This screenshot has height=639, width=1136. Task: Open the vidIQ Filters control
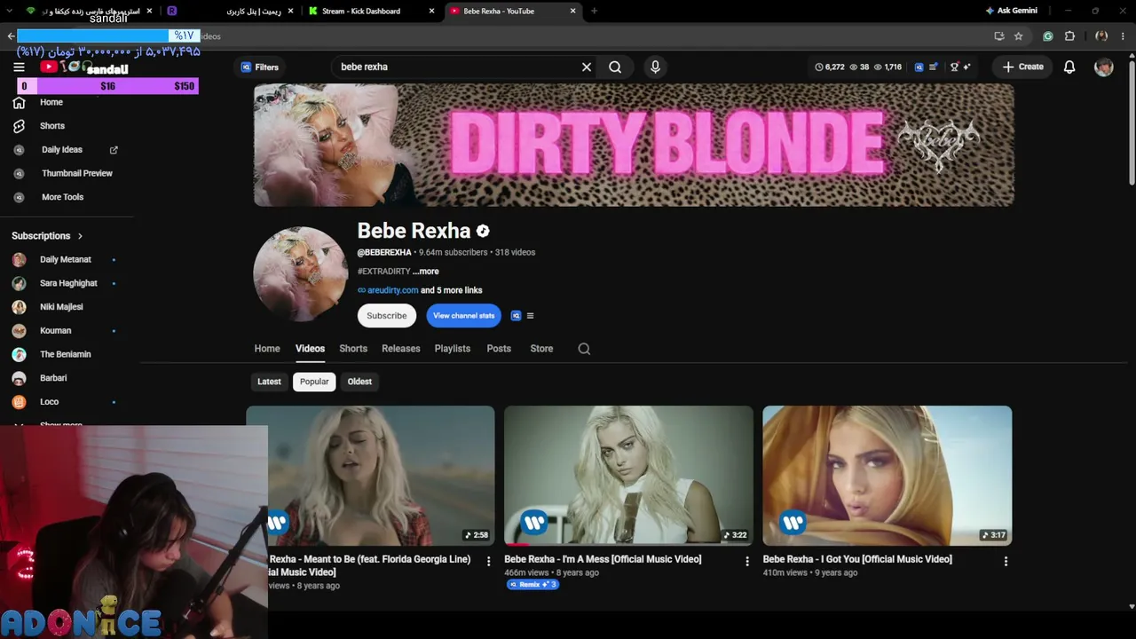pos(259,67)
